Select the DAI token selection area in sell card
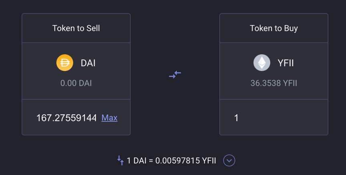 point(76,71)
